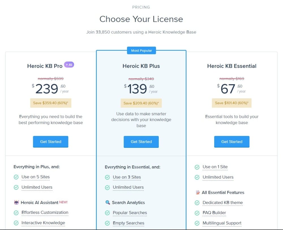Click the checkmark next to Empty Searches
Screen dimensions: 283x230
[x=107, y=223]
